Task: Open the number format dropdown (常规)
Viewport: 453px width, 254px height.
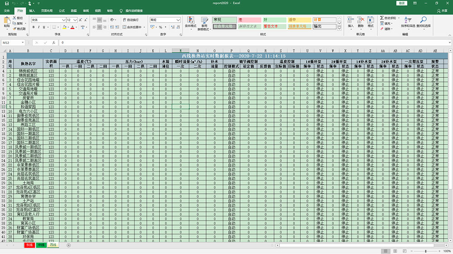Action: click(178, 20)
